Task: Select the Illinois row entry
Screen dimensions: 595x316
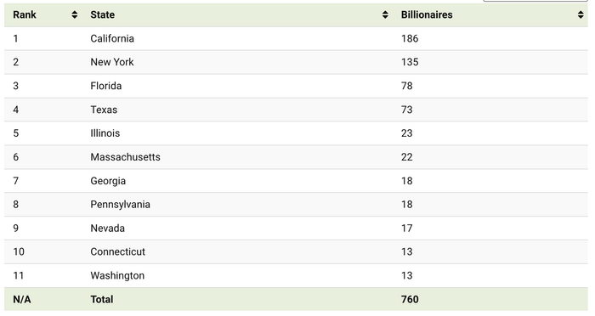Action: pyautogui.click(x=296, y=133)
